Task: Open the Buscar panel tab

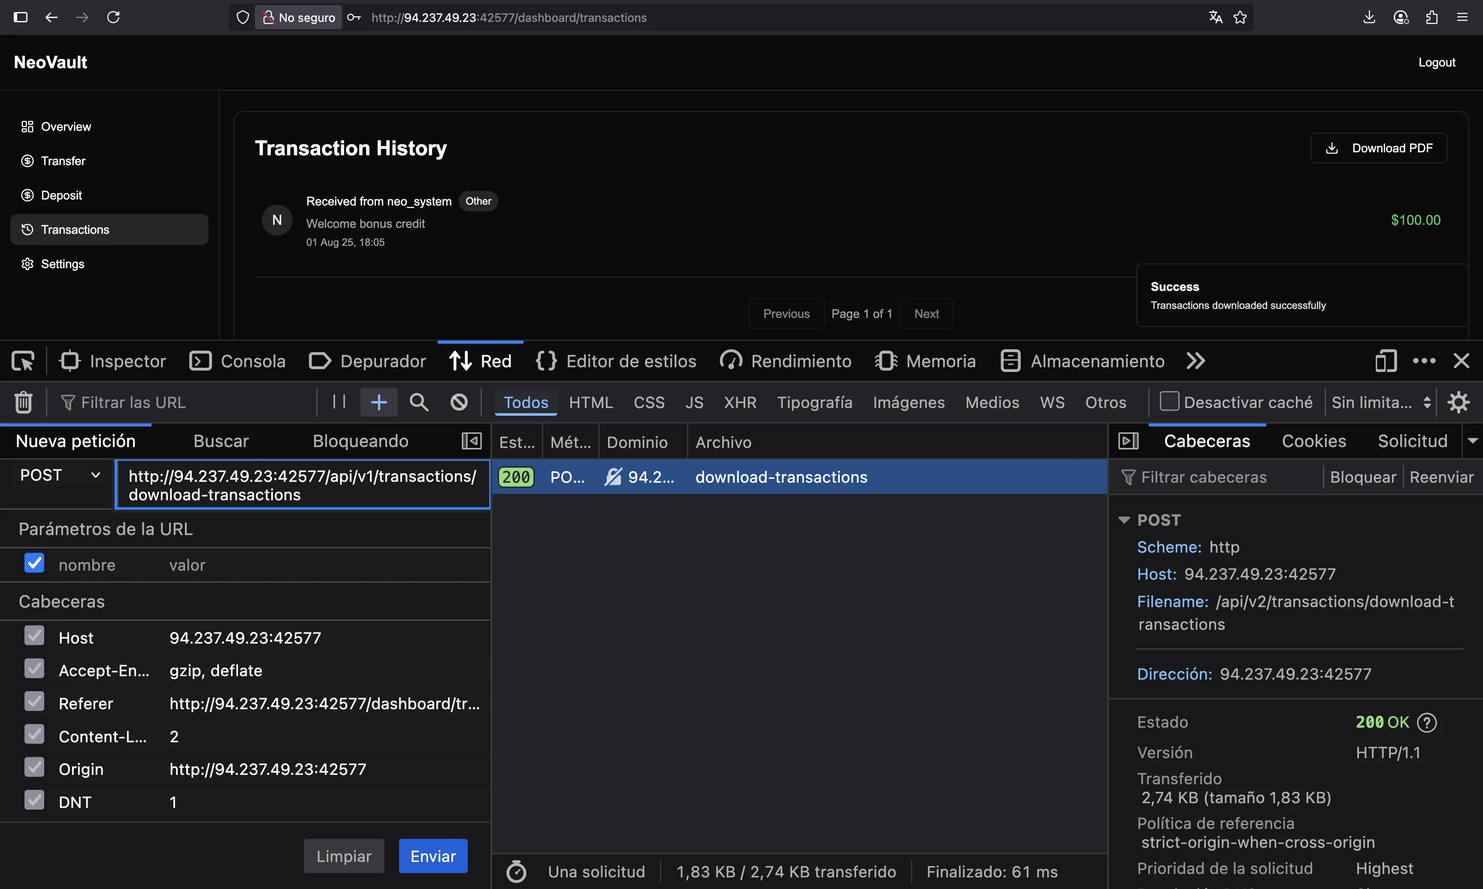Action: [221, 441]
